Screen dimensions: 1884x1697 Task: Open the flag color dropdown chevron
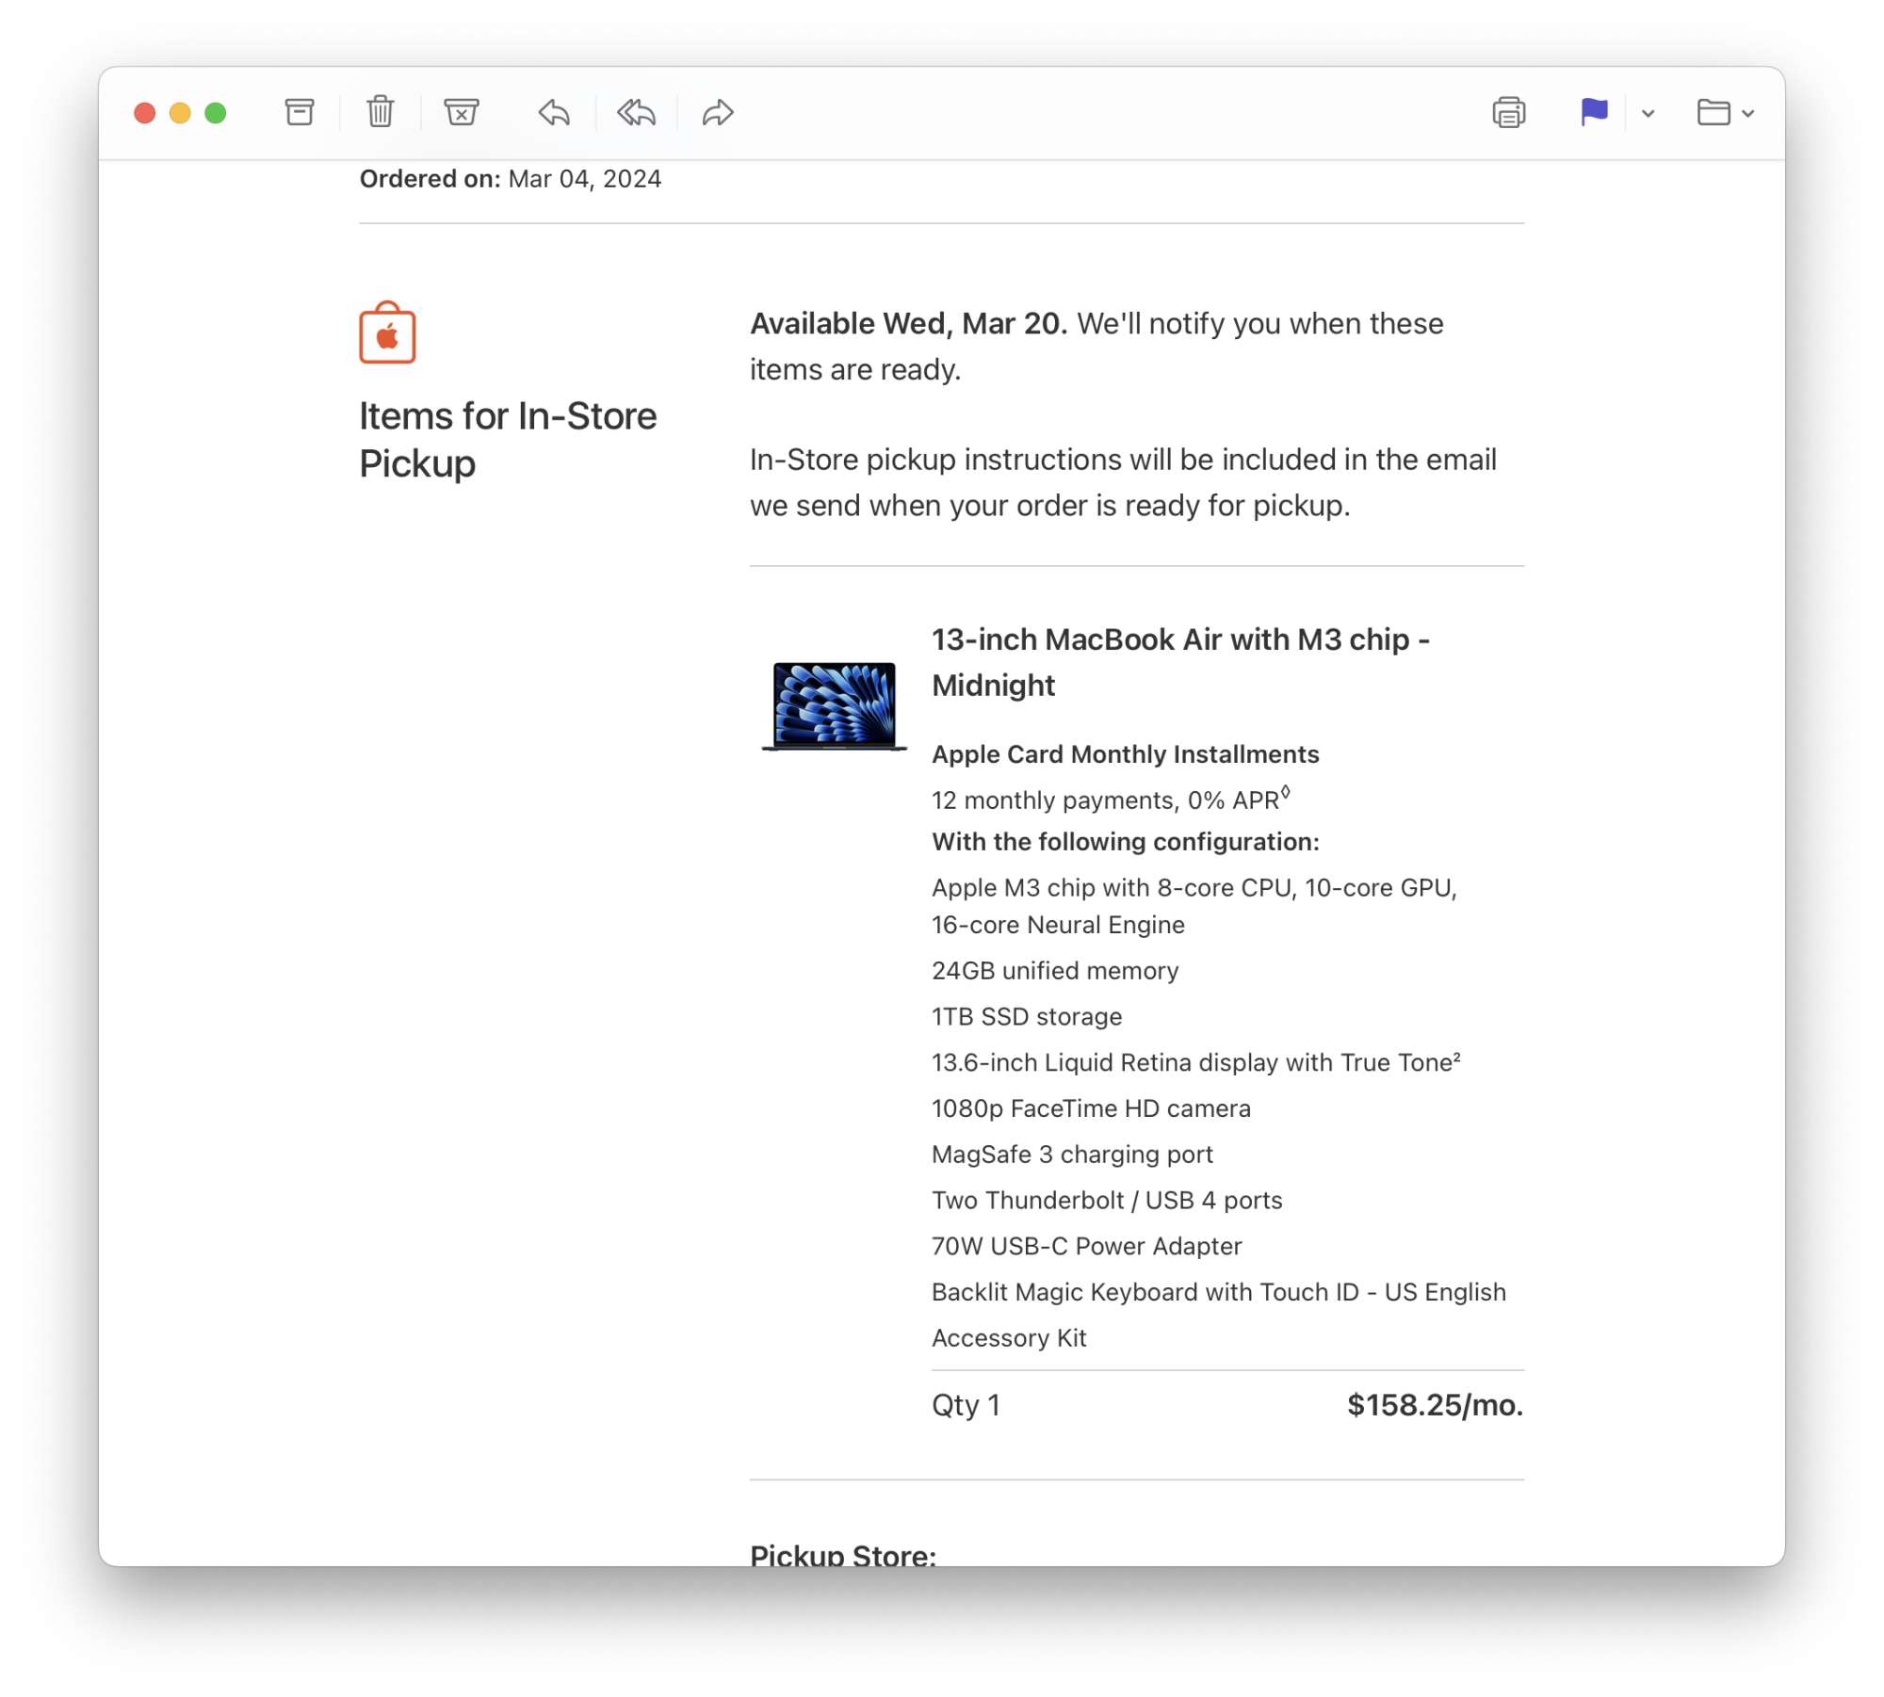pyautogui.click(x=1648, y=114)
